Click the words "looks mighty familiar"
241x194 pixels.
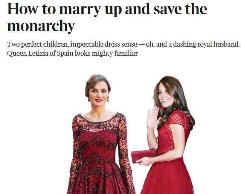[x=106, y=53]
